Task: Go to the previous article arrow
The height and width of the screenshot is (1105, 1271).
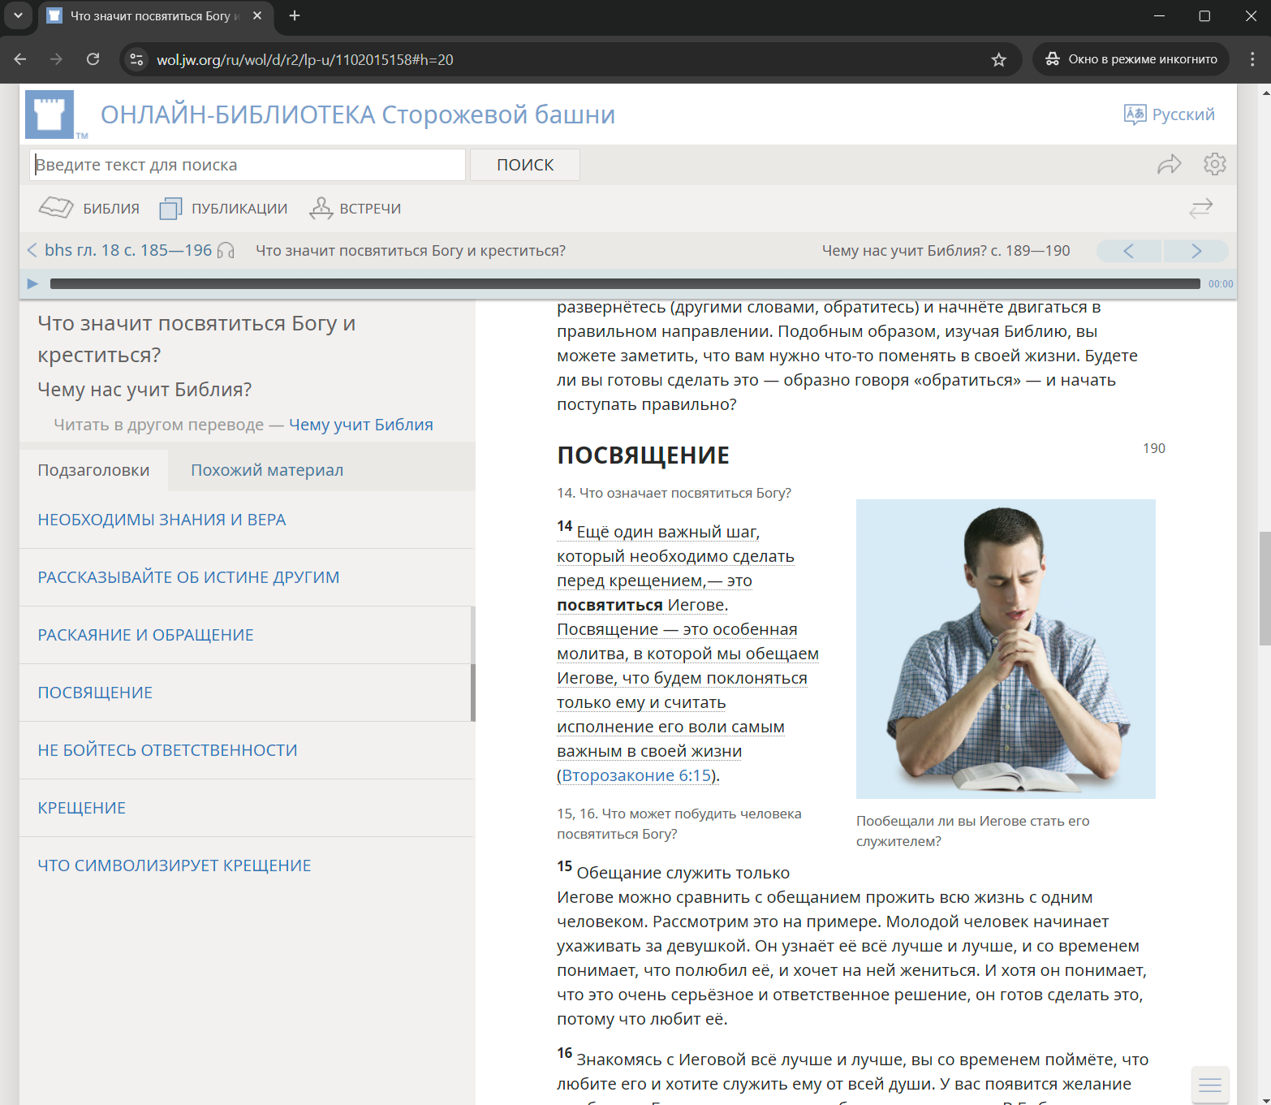Action: click(1129, 251)
